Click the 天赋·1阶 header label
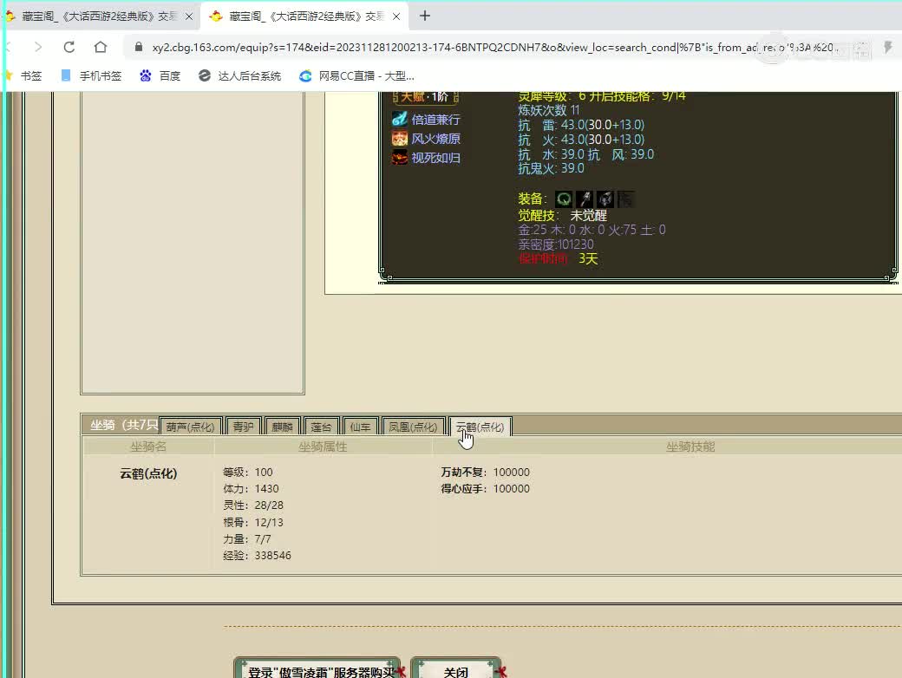The height and width of the screenshot is (678, 902). pyautogui.click(x=424, y=96)
